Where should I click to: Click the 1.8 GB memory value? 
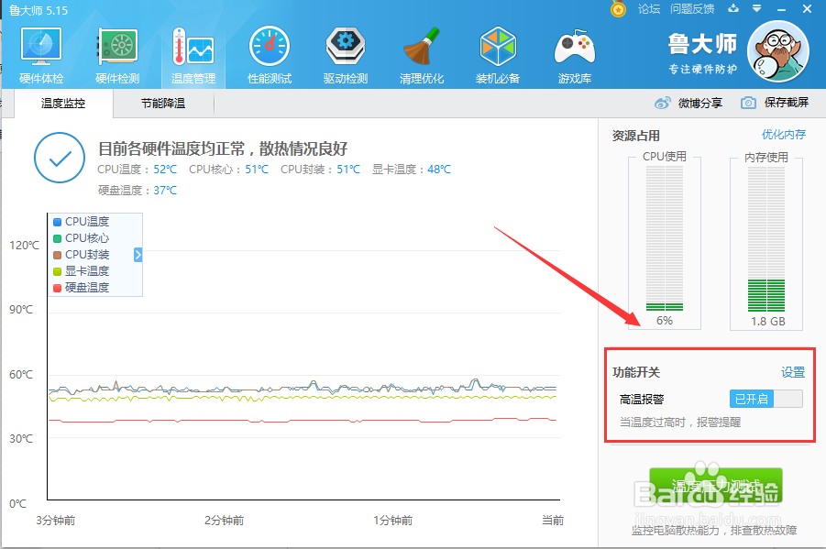(767, 321)
